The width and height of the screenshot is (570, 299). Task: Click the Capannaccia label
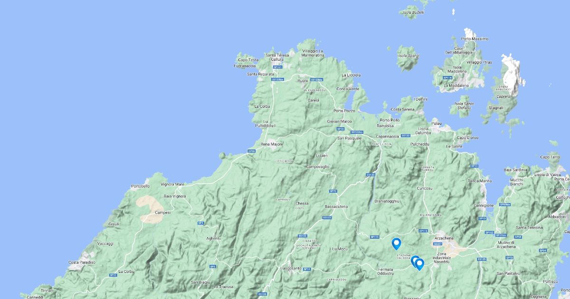tap(387, 136)
